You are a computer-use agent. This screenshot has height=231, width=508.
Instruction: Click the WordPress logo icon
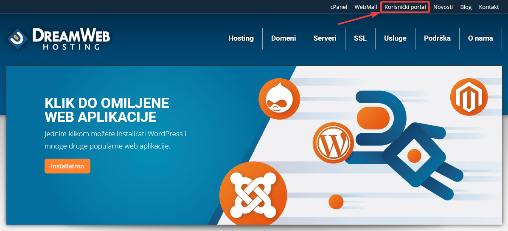click(334, 143)
